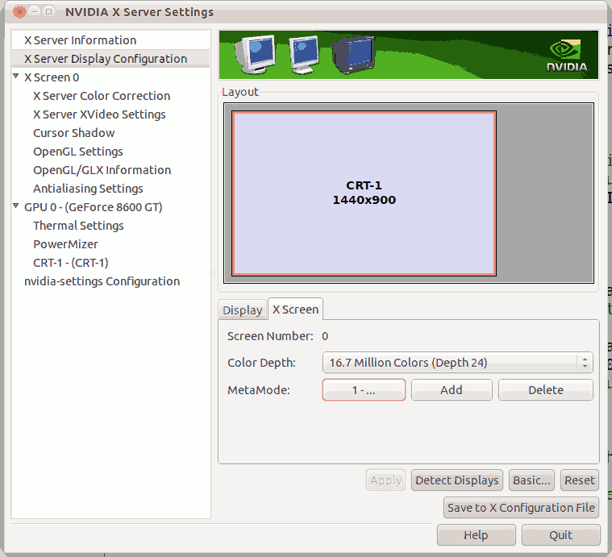Viewport: 612px width, 557px height.
Task: Open X Server XVideo Settings
Action: click(99, 114)
